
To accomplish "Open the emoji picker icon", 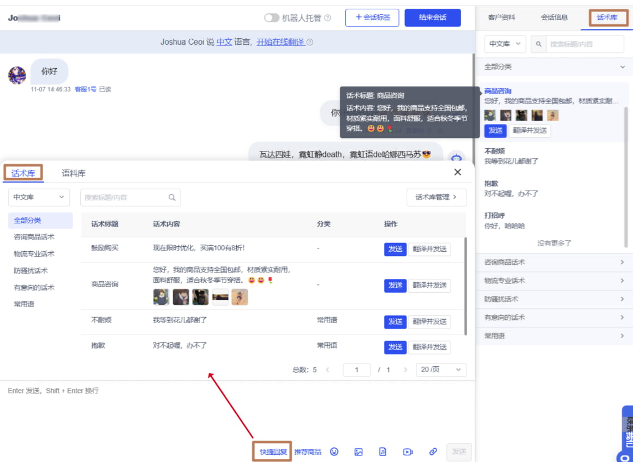I will click(x=335, y=452).
